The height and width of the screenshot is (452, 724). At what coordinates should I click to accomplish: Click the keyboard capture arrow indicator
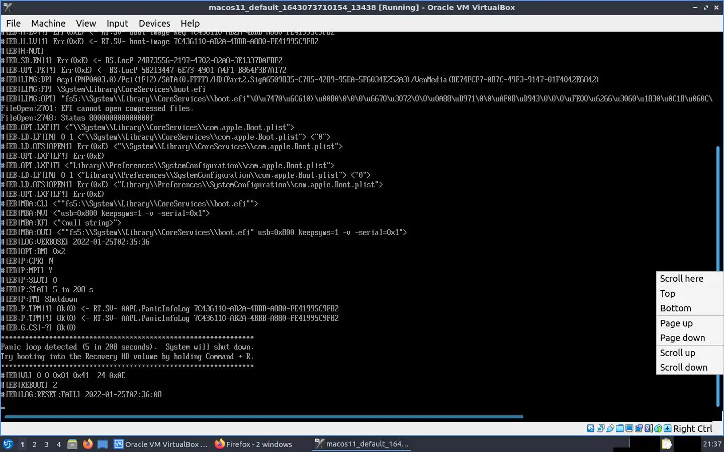667,428
